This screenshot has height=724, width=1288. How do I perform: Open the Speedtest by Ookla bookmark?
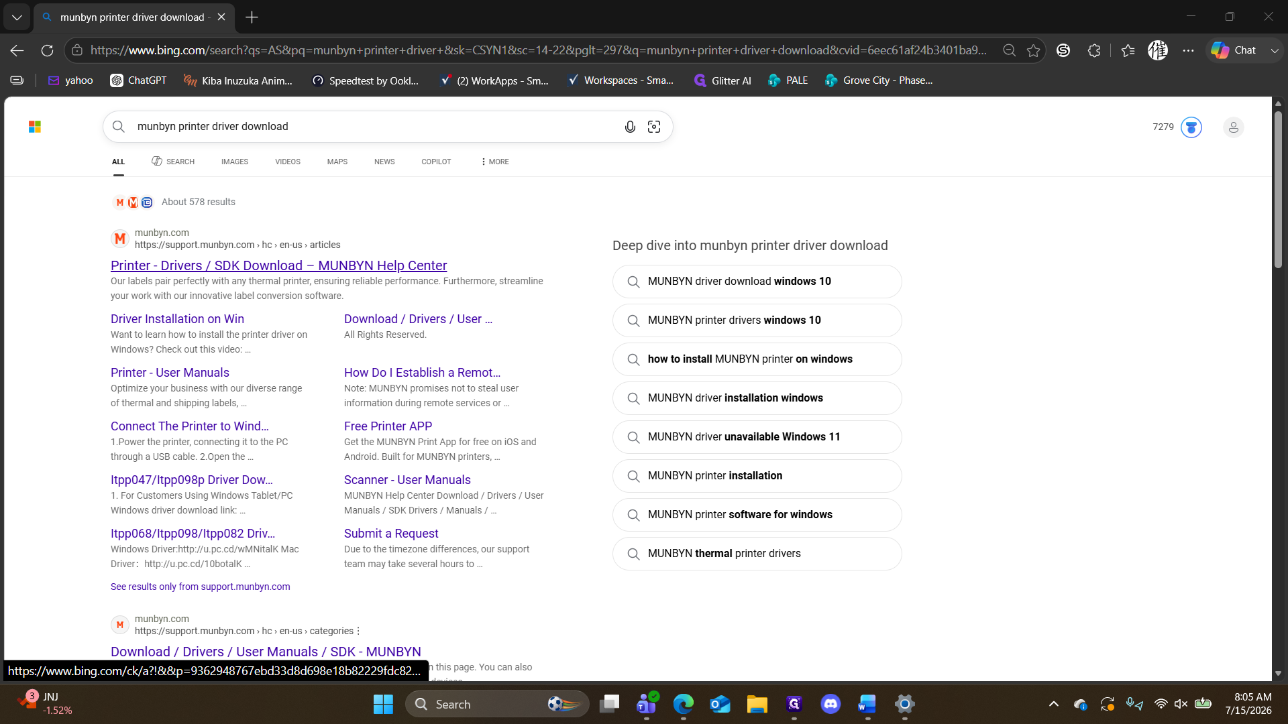click(366, 80)
